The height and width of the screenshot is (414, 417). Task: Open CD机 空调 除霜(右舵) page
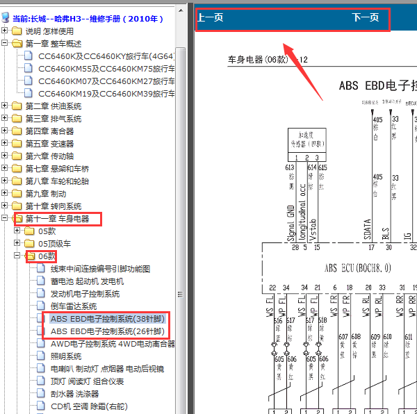[89, 406]
